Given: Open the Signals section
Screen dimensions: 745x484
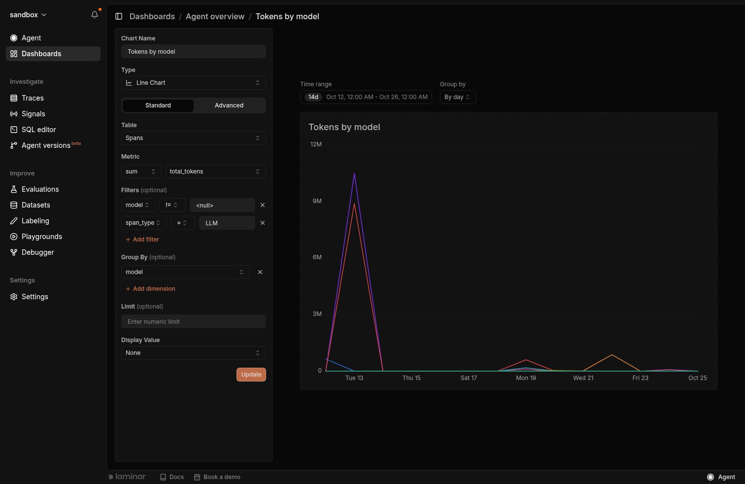Looking at the screenshot, I should click(x=53, y=114).
